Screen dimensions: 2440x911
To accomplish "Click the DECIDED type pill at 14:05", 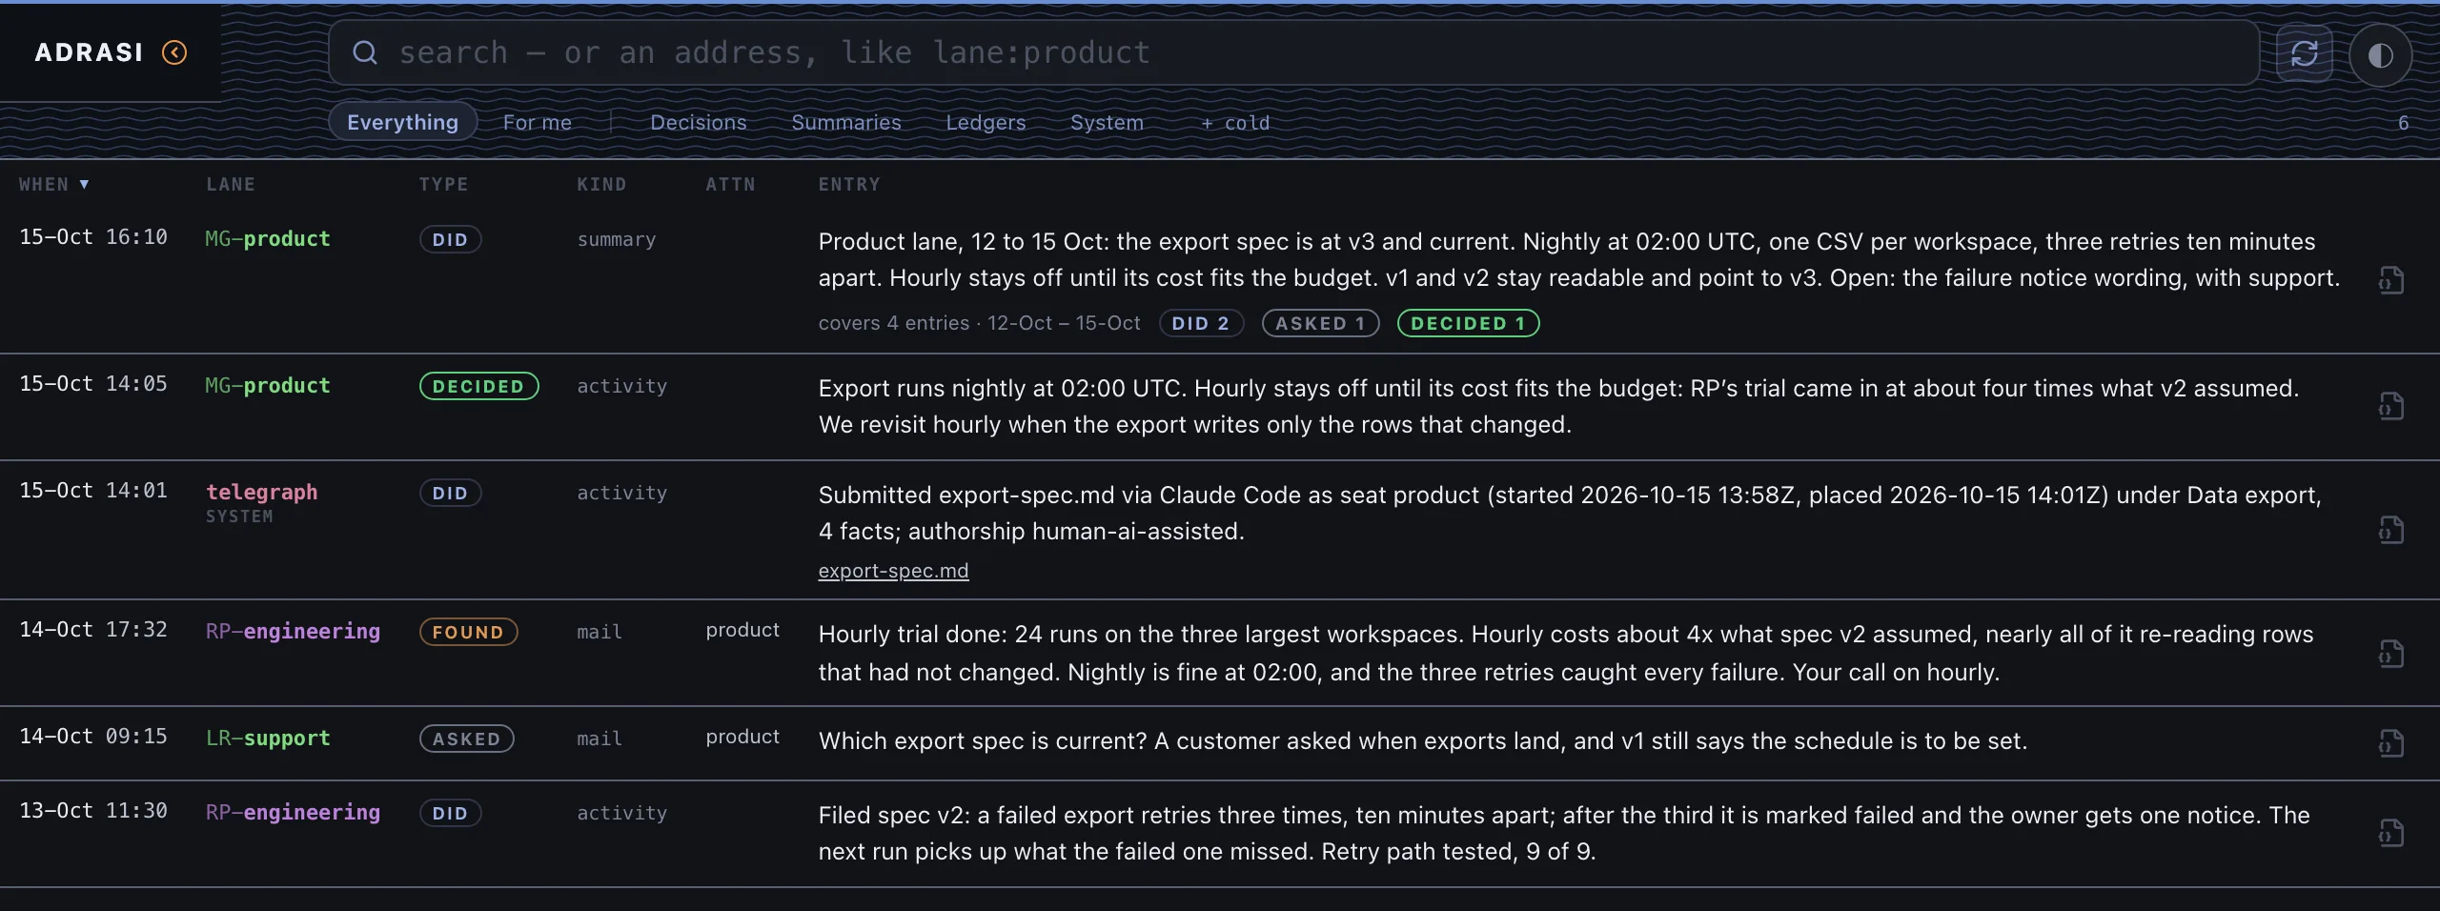I will [478, 386].
